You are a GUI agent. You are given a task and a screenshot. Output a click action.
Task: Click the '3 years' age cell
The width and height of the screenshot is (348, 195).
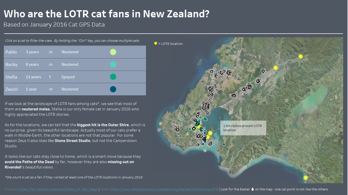coord(32,52)
